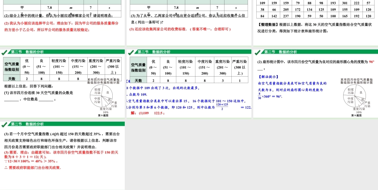Open the top-left slide recommending 甲公司
This screenshot has width=378, height=190.
[x=62, y=23]
